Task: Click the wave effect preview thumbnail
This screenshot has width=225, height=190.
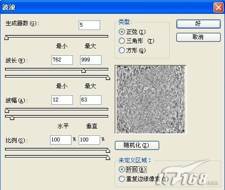Action: (x=151, y=100)
